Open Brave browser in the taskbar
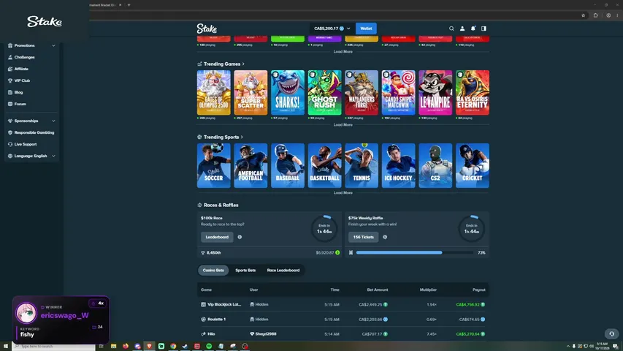Viewport: 623px width, 351px height. tap(150, 346)
